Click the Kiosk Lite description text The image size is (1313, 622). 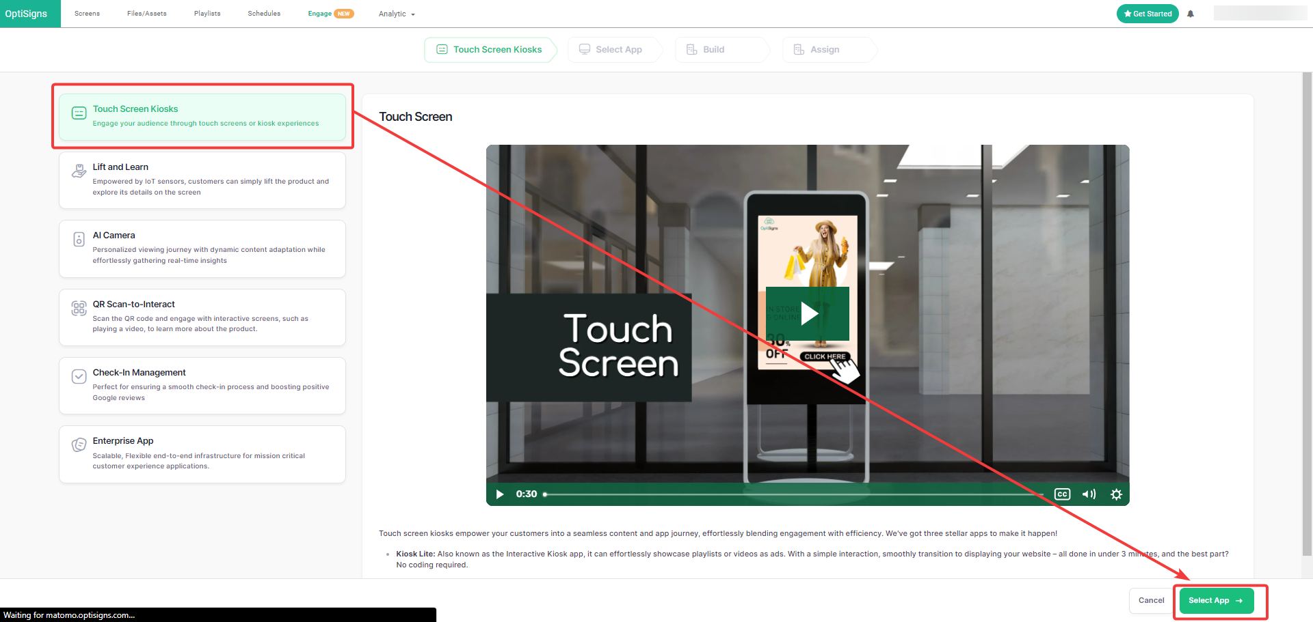[812, 559]
